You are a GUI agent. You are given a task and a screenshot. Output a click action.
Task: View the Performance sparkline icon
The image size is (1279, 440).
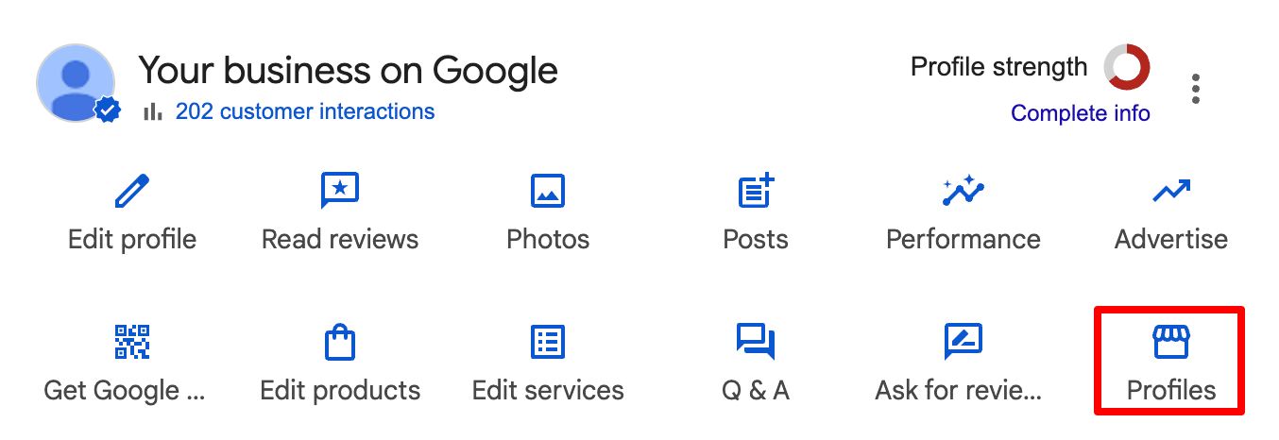[963, 191]
